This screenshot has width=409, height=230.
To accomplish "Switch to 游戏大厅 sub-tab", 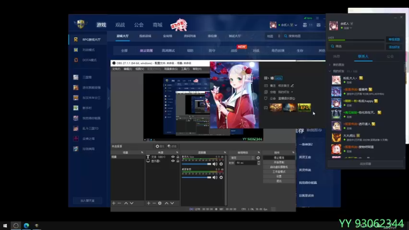I will 123,36.
